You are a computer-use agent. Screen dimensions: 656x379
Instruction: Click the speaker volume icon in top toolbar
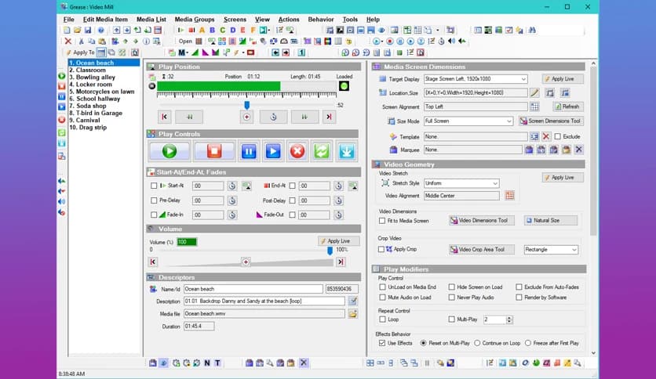click(x=452, y=41)
